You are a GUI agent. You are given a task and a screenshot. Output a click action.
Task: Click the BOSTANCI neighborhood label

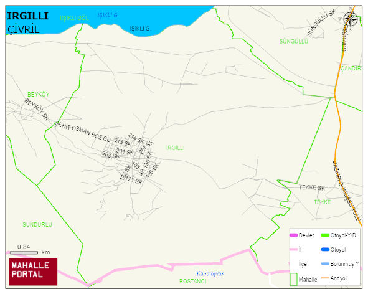click(x=193, y=281)
